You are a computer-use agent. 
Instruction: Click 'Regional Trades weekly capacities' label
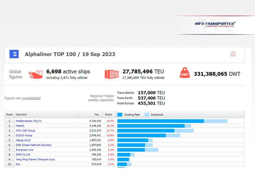pyautogui.click(x=101, y=98)
